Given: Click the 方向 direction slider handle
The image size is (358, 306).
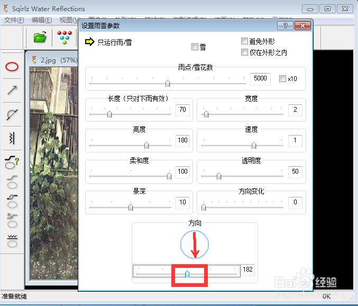Looking at the screenshot, I should (x=187, y=274).
